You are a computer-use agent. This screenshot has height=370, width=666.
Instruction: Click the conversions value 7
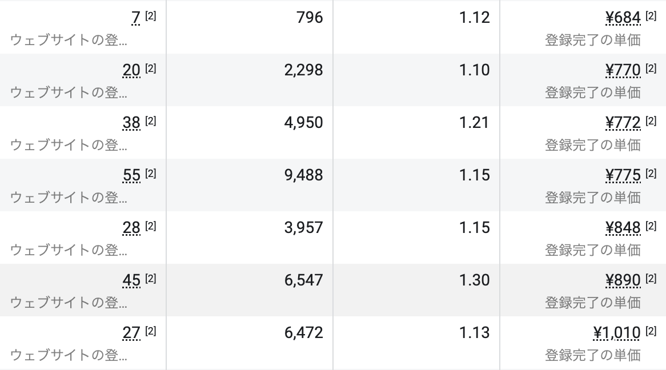[135, 18]
